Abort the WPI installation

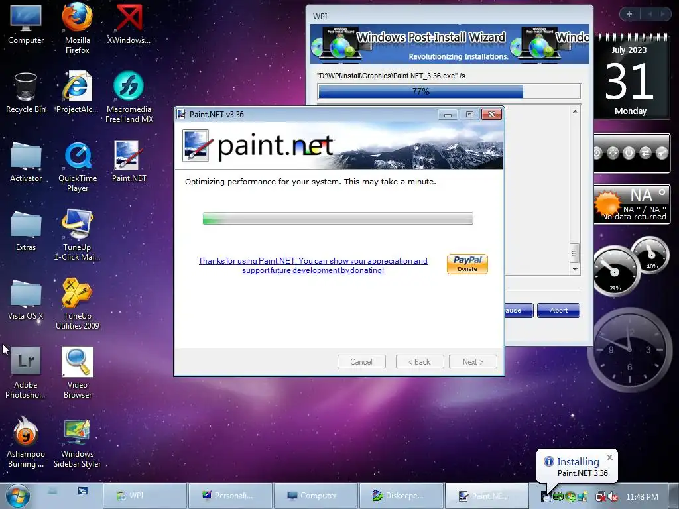tap(558, 310)
